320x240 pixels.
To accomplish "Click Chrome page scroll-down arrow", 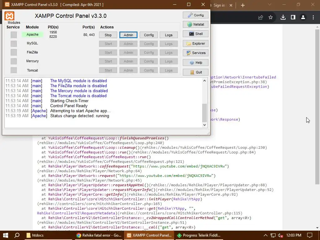I will click(317, 227).
